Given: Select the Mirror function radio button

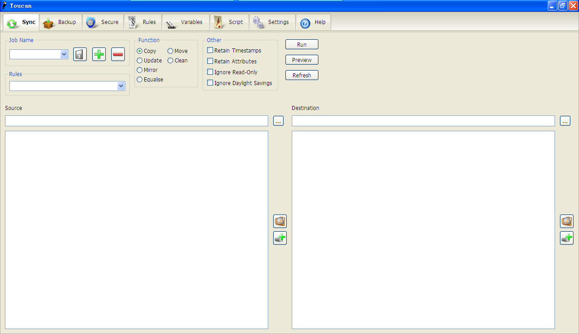Looking at the screenshot, I should 140,70.
